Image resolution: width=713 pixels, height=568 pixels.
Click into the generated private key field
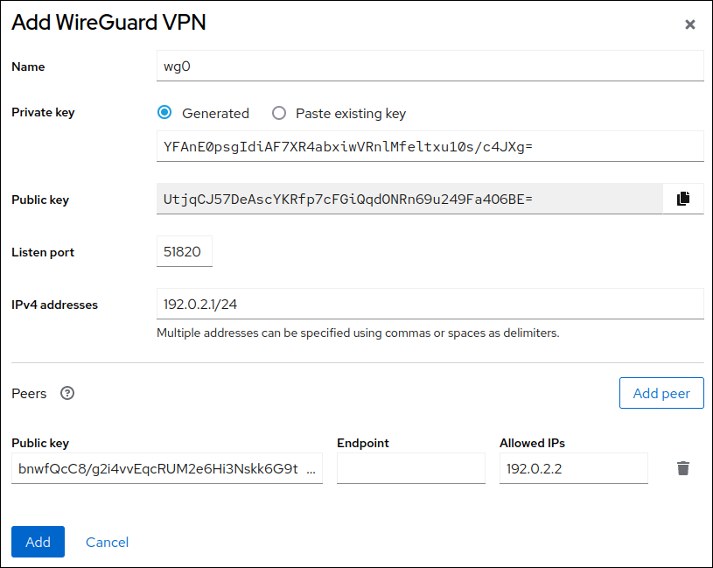tap(430, 147)
